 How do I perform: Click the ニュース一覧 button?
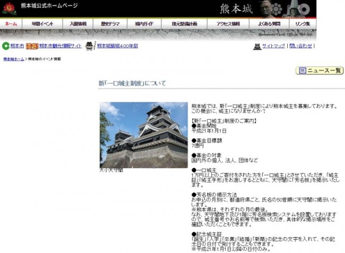point(320,70)
